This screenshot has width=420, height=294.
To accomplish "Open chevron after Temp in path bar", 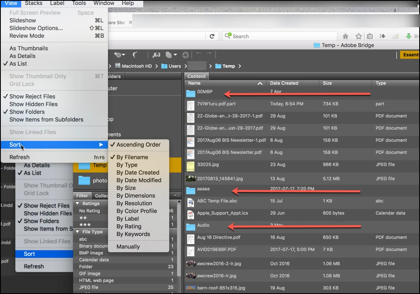I will pos(239,66).
